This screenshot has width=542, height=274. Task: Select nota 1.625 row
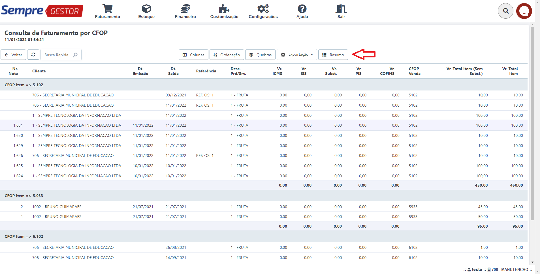(x=264, y=166)
